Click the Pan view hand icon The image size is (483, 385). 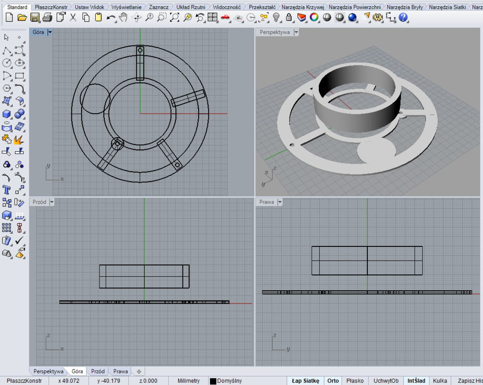pyautogui.click(x=124, y=17)
